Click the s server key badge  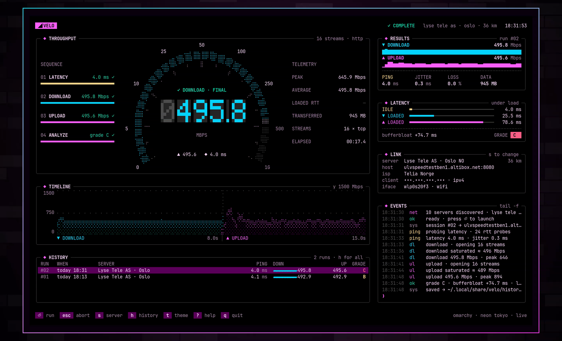pyautogui.click(x=99, y=315)
